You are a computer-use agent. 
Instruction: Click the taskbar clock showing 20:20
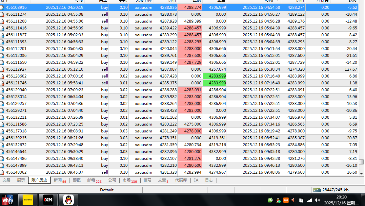click(341, 197)
